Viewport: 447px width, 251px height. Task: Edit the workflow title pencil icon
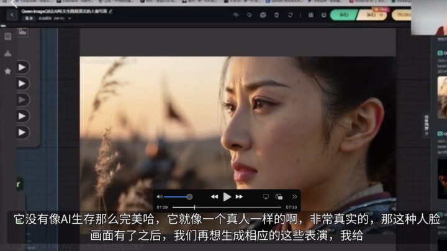point(111,11)
